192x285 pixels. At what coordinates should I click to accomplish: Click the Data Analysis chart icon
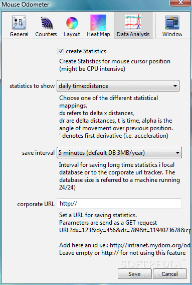(133, 22)
